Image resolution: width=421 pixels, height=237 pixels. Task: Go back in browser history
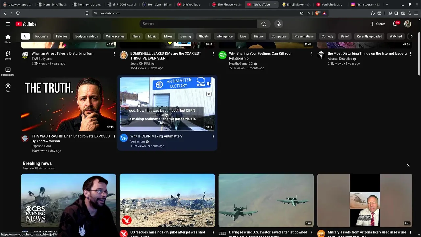(5, 13)
